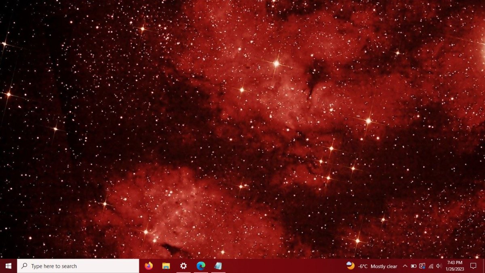Open the Wi-Fi network flyout
The height and width of the screenshot is (273, 485).
click(431, 266)
